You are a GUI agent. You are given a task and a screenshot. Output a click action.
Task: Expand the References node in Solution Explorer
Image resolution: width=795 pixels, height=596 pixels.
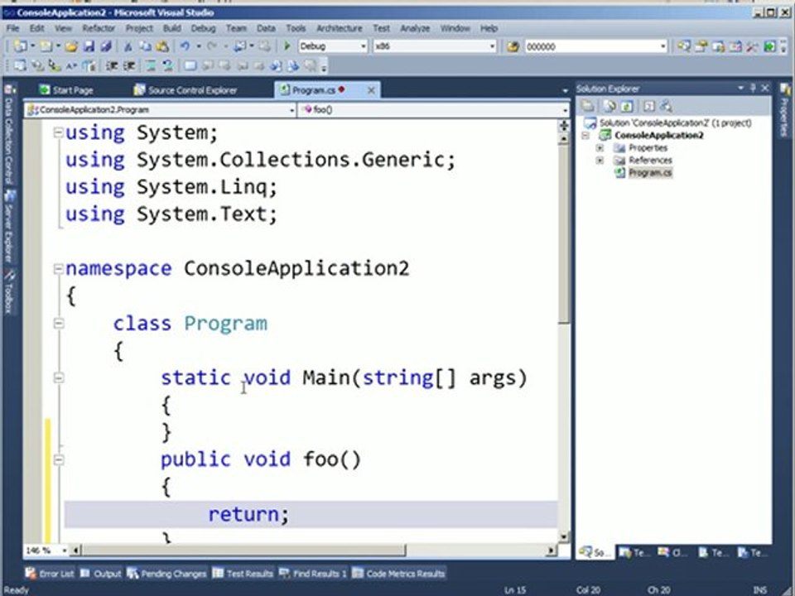coord(600,160)
